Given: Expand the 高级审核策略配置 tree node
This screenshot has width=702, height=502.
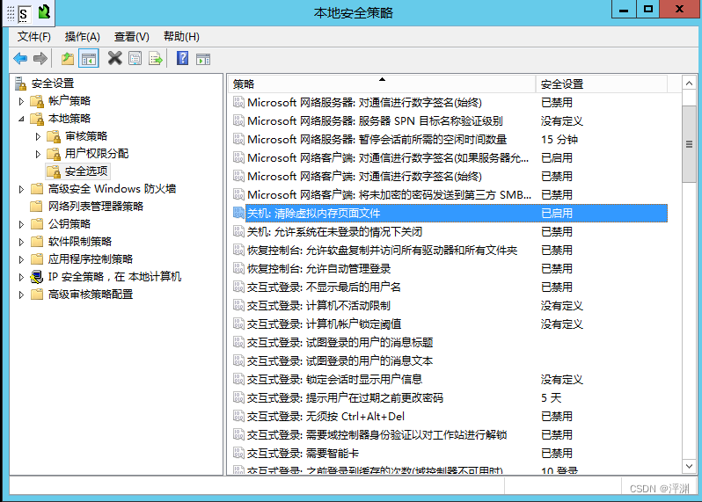Looking at the screenshot, I should tap(21, 295).
